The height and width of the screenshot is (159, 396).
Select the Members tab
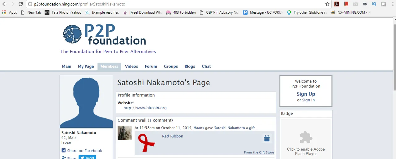click(x=109, y=67)
